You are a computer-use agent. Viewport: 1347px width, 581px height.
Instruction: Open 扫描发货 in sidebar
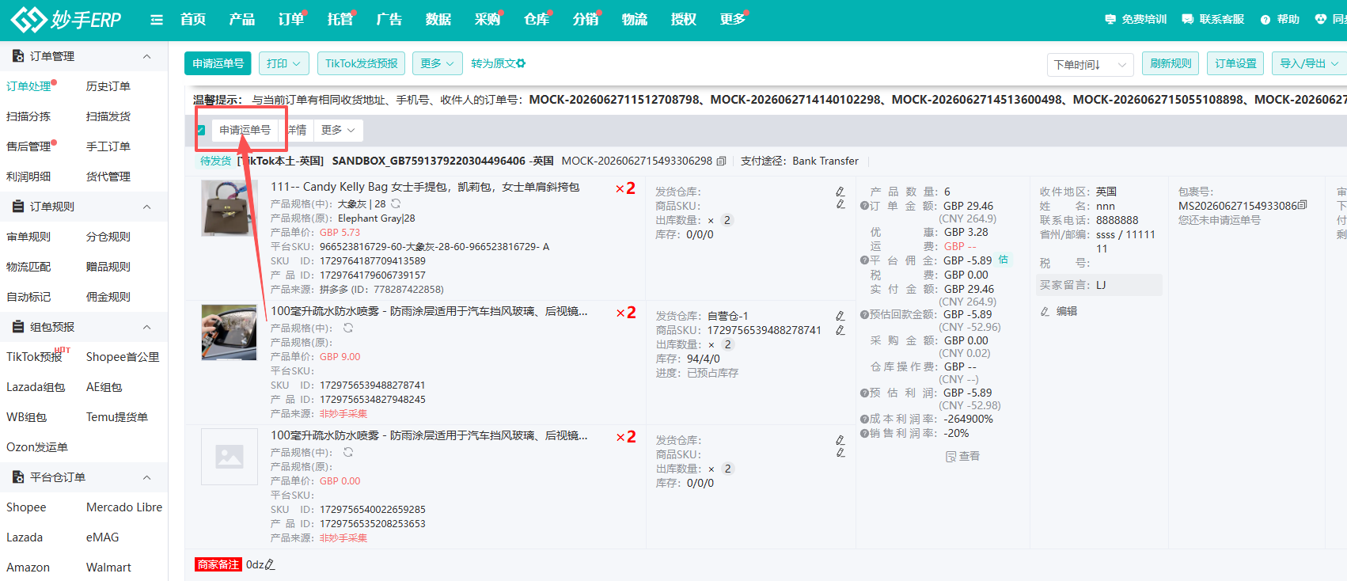tap(108, 116)
